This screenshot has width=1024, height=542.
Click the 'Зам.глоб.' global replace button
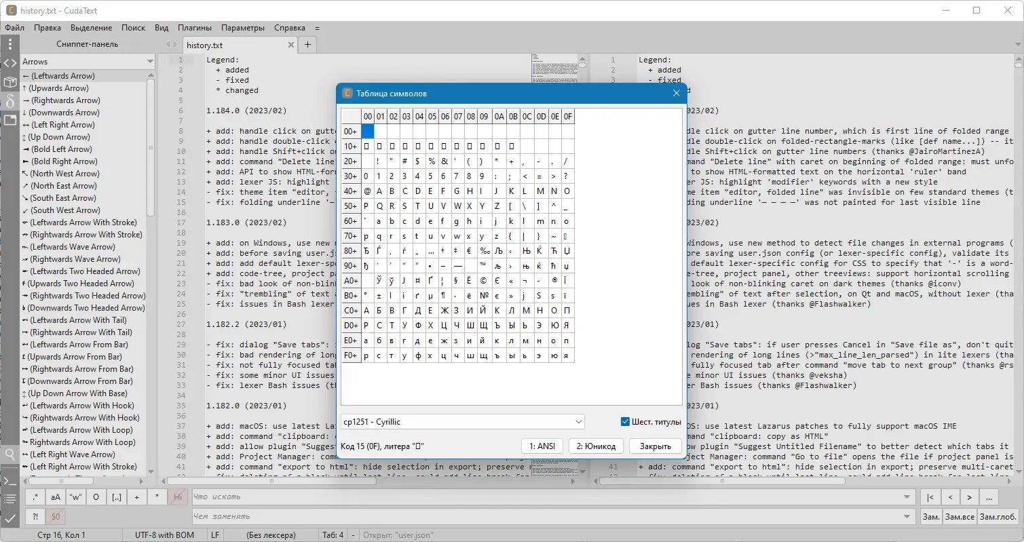pos(999,517)
